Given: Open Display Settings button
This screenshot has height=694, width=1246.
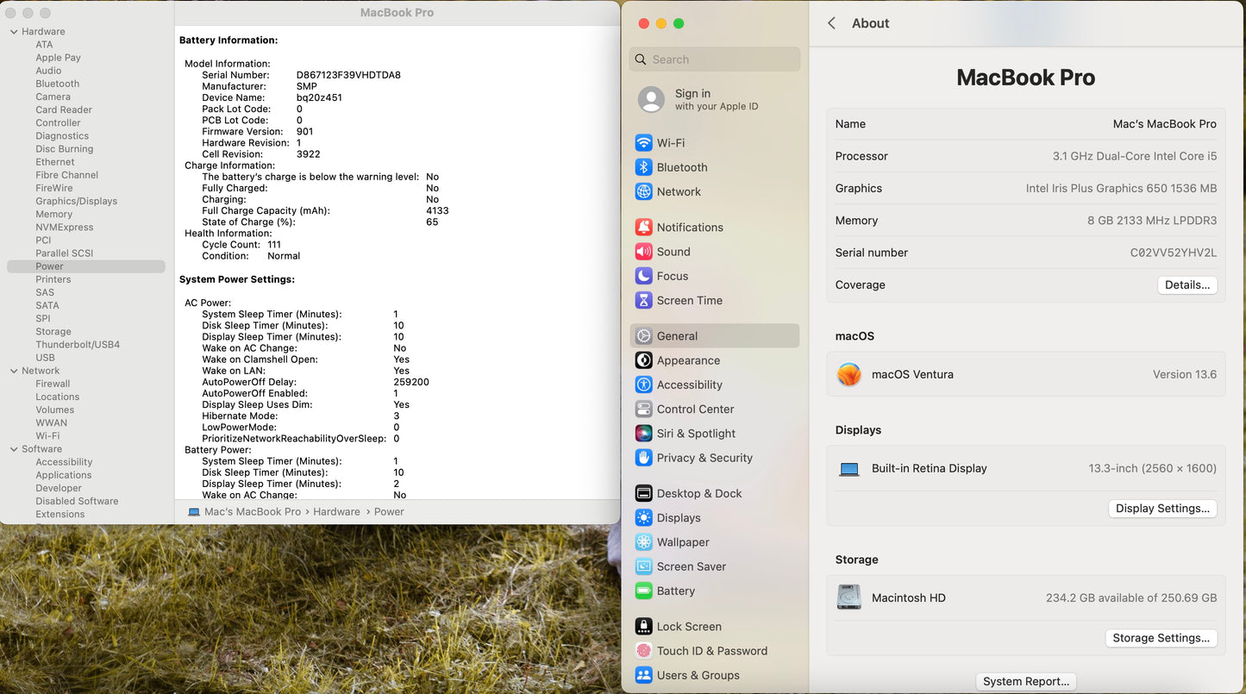Looking at the screenshot, I should 1162,509.
